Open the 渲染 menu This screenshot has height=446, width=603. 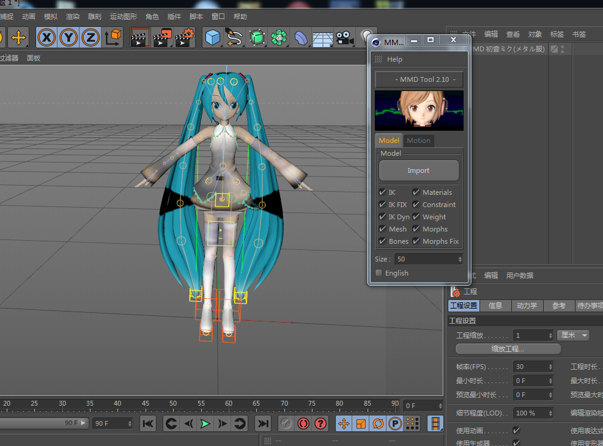73,16
